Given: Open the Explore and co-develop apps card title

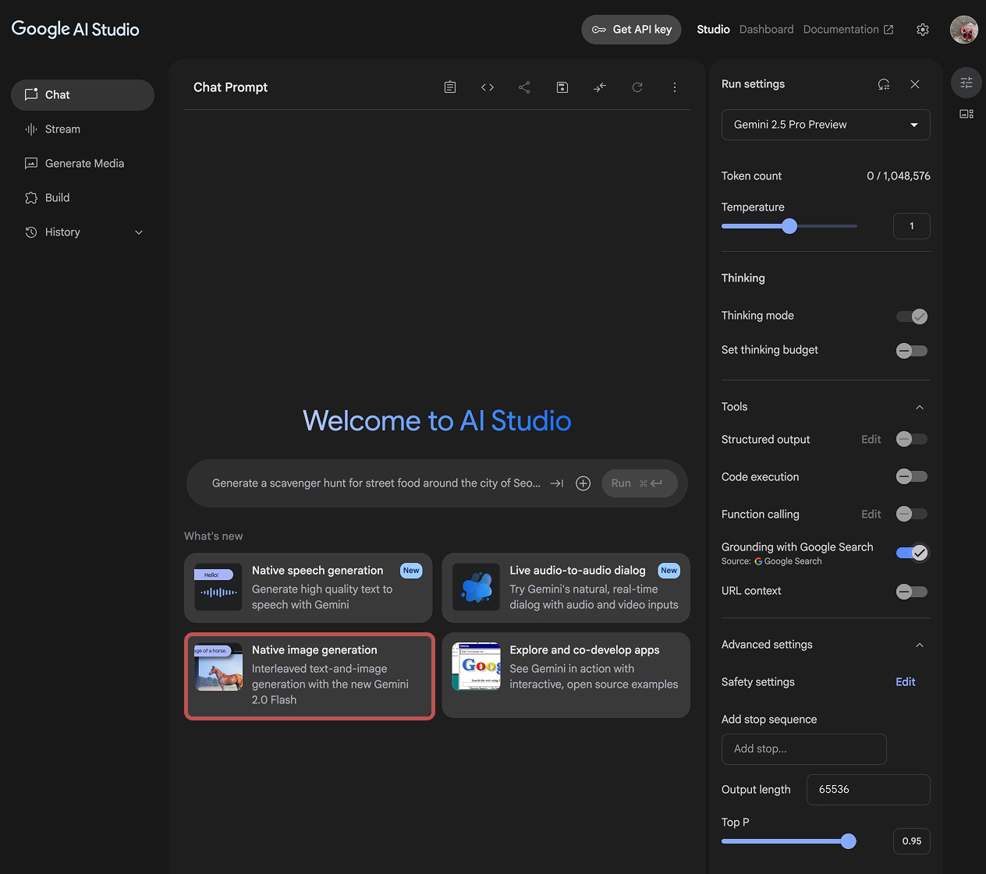Looking at the screenshot, I should [x=584, y=650].
